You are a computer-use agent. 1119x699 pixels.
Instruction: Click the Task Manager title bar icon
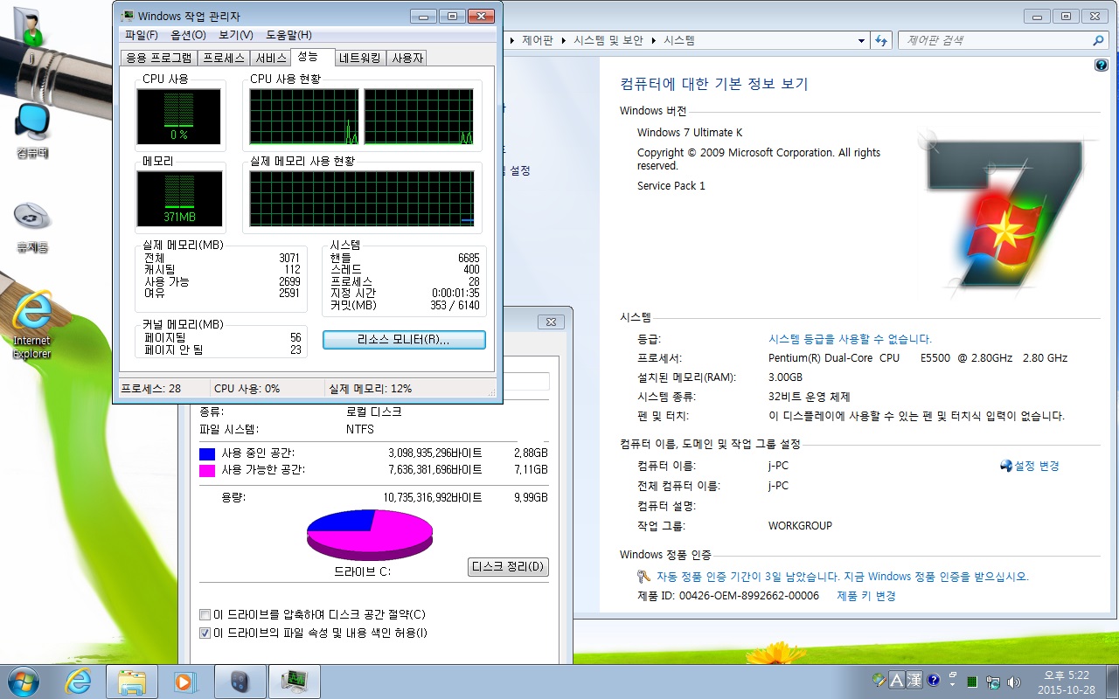coord(127,16)
